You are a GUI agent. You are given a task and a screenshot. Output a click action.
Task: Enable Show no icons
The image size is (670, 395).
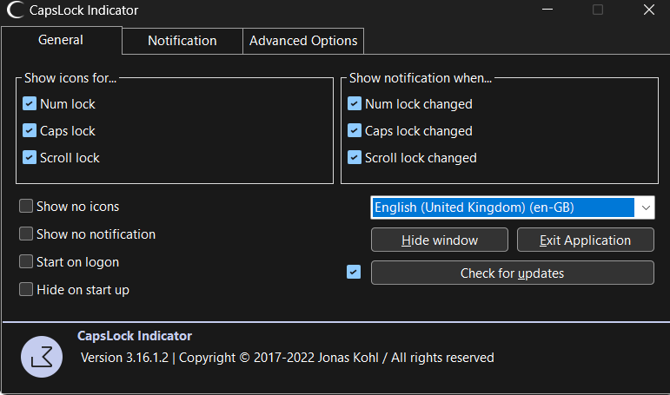click(26, 206)
